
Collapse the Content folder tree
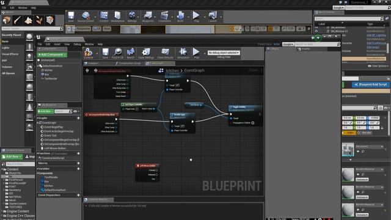coord(2,169)
